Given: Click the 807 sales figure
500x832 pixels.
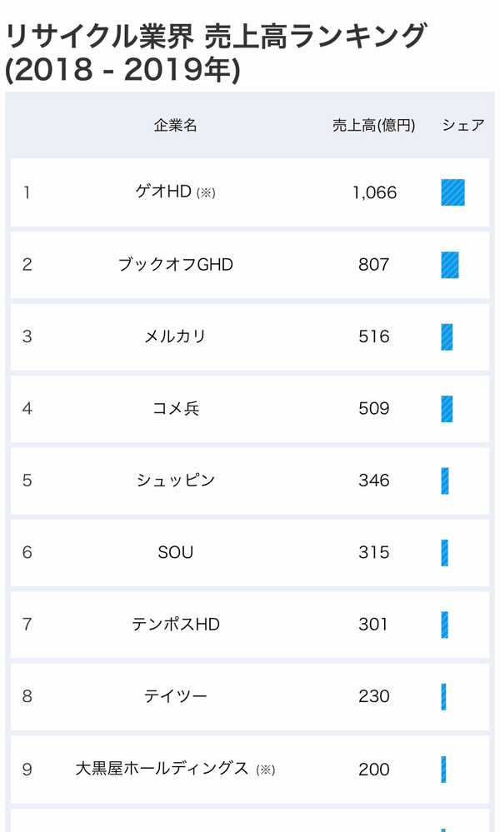Looking at the screenshot, I should point(373,264).
